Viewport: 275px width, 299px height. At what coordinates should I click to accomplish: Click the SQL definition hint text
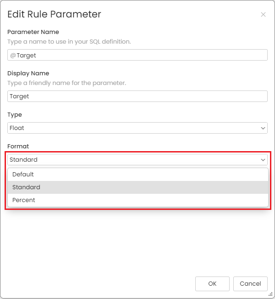point(69,42)
